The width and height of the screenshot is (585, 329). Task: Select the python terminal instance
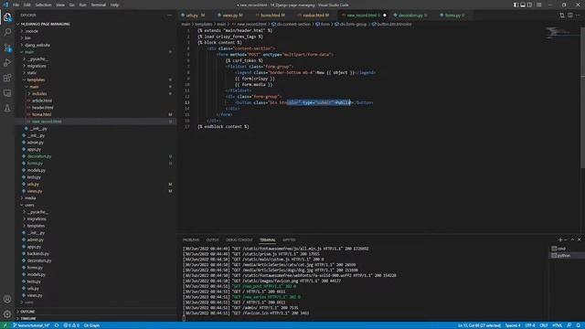(567, 256)
